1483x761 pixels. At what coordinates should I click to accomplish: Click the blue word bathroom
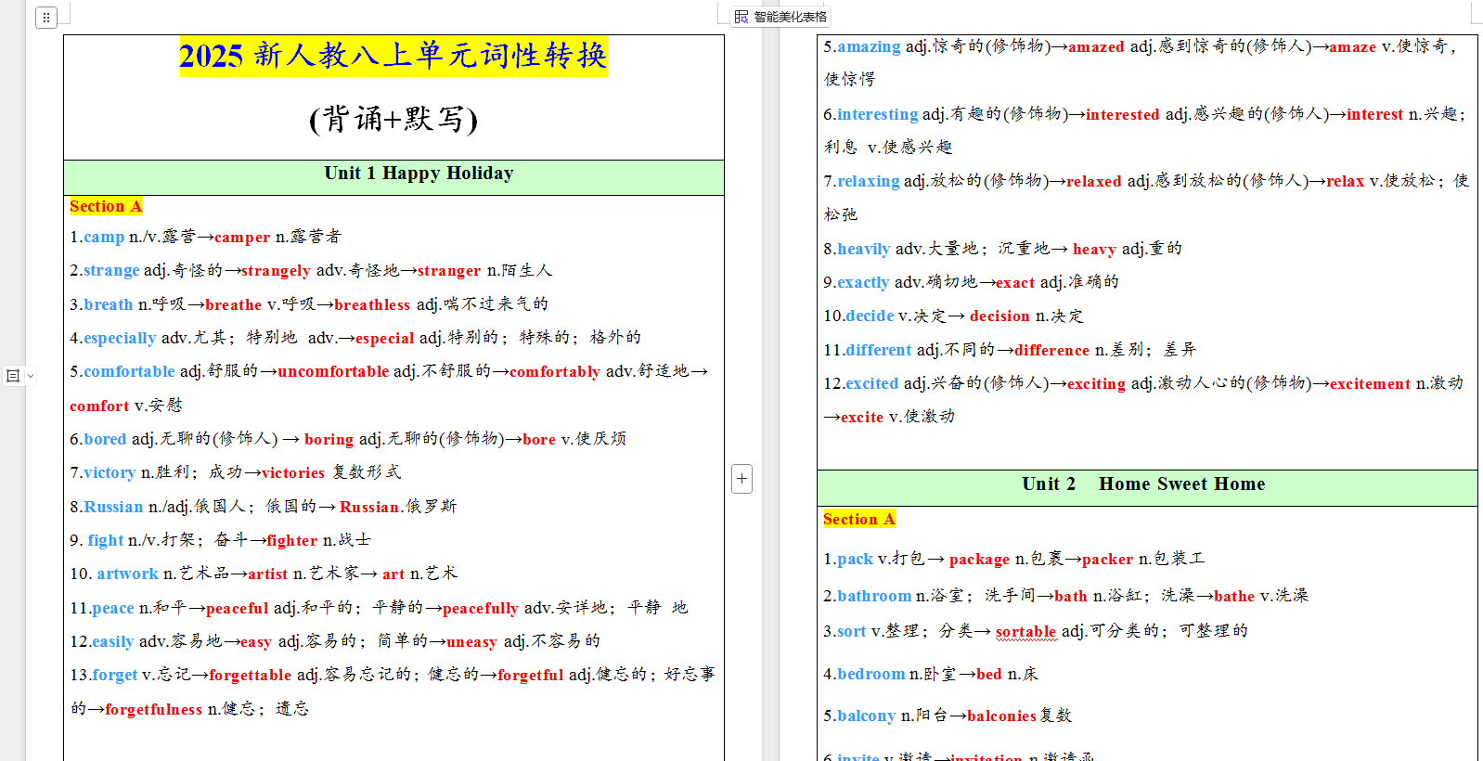pos(874,597)
